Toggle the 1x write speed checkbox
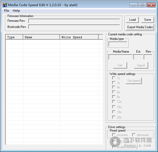This screenshot has width=158, height=152. point(114,78)
